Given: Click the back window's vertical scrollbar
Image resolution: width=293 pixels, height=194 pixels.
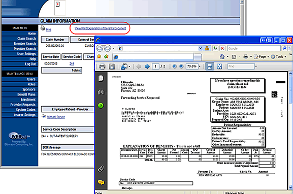Looking at the screenshot, I should [242, 18].
